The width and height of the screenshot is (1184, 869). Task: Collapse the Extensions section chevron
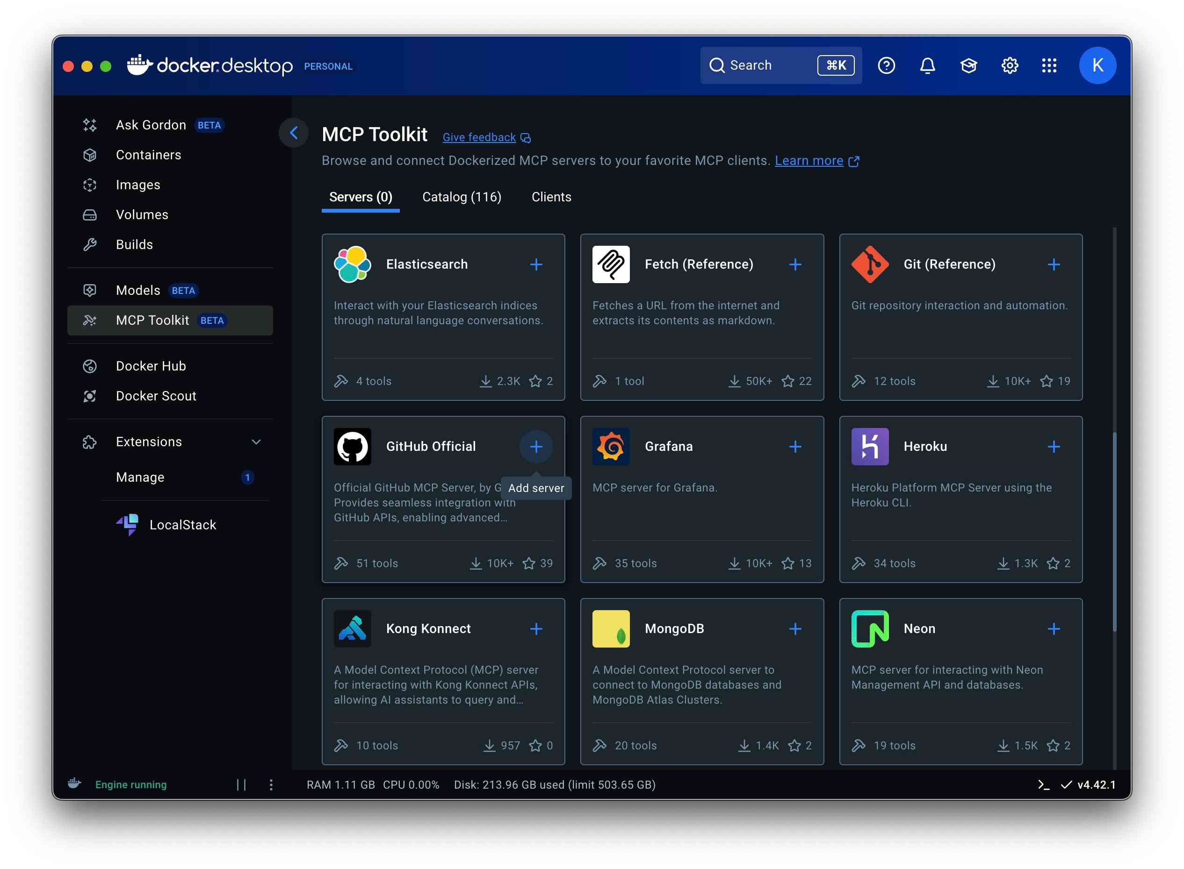[256, 442]
